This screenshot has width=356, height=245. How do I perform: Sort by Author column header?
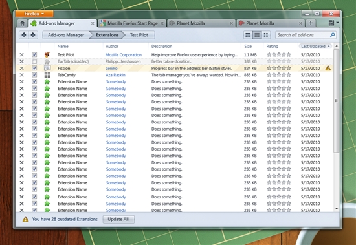pyautogui.click(x=112, y=47)
